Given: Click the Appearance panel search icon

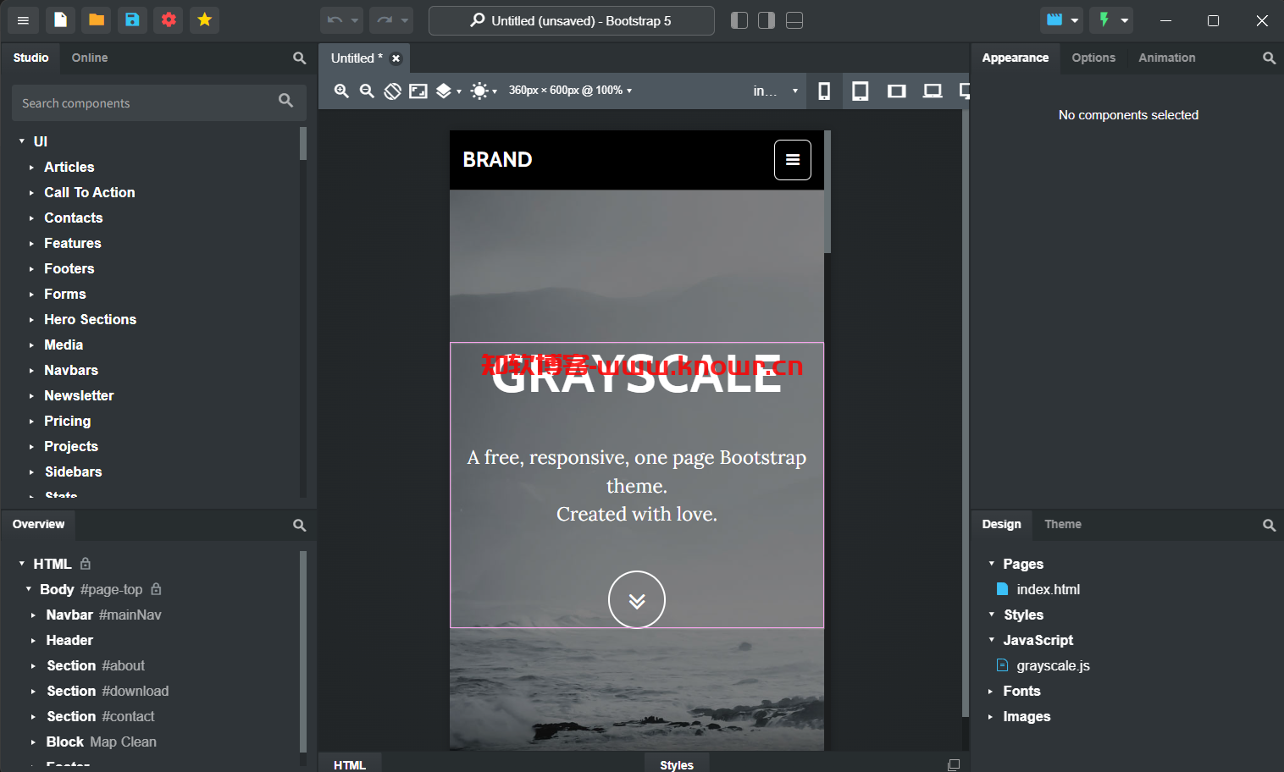Looking at the screenshot, I should point(1269,58).
